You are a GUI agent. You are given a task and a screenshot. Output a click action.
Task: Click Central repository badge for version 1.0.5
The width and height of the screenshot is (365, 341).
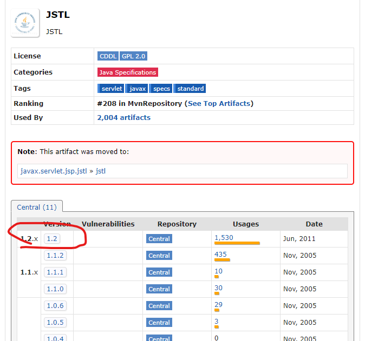pyautogui.click(x=159, y=323)
